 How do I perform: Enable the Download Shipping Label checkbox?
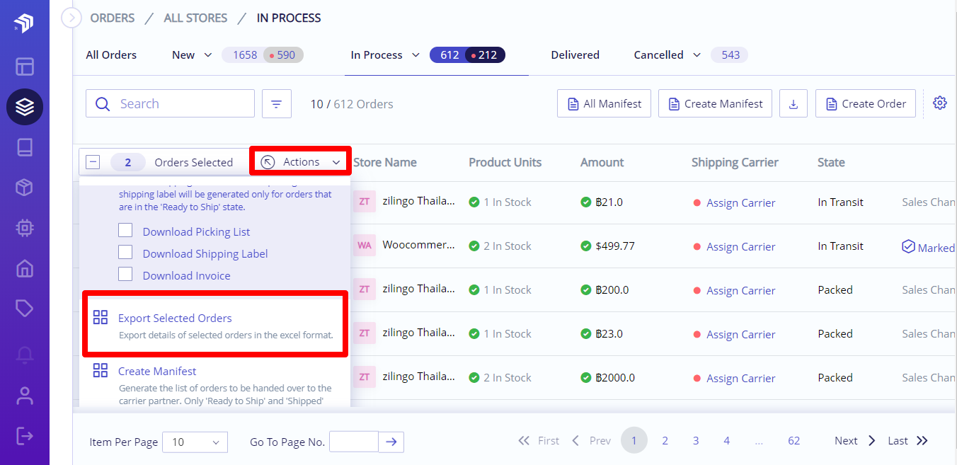tap(125, 252)
